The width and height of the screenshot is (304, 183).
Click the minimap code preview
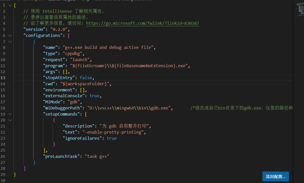pos(300,9)
